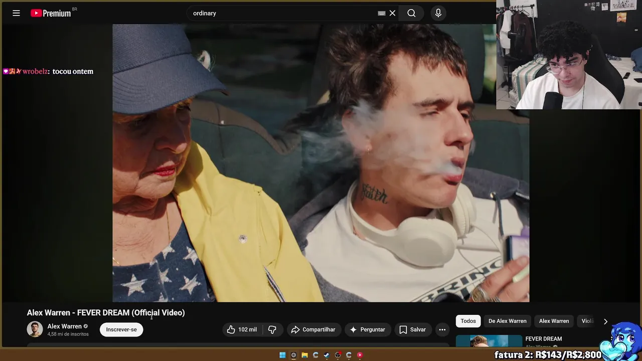Screen dimensions: 642x361
Task: Select the 'De Alex Warren' filter chip
Action: pos(508,321)
